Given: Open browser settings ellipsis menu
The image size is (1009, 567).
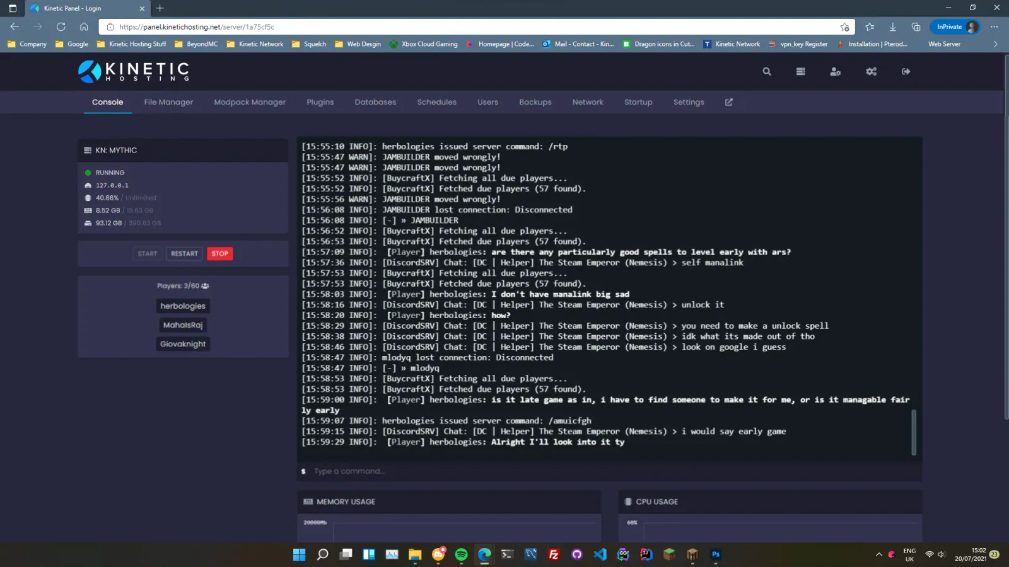Looking at the screenshot, I should click(x=994, y=27).
